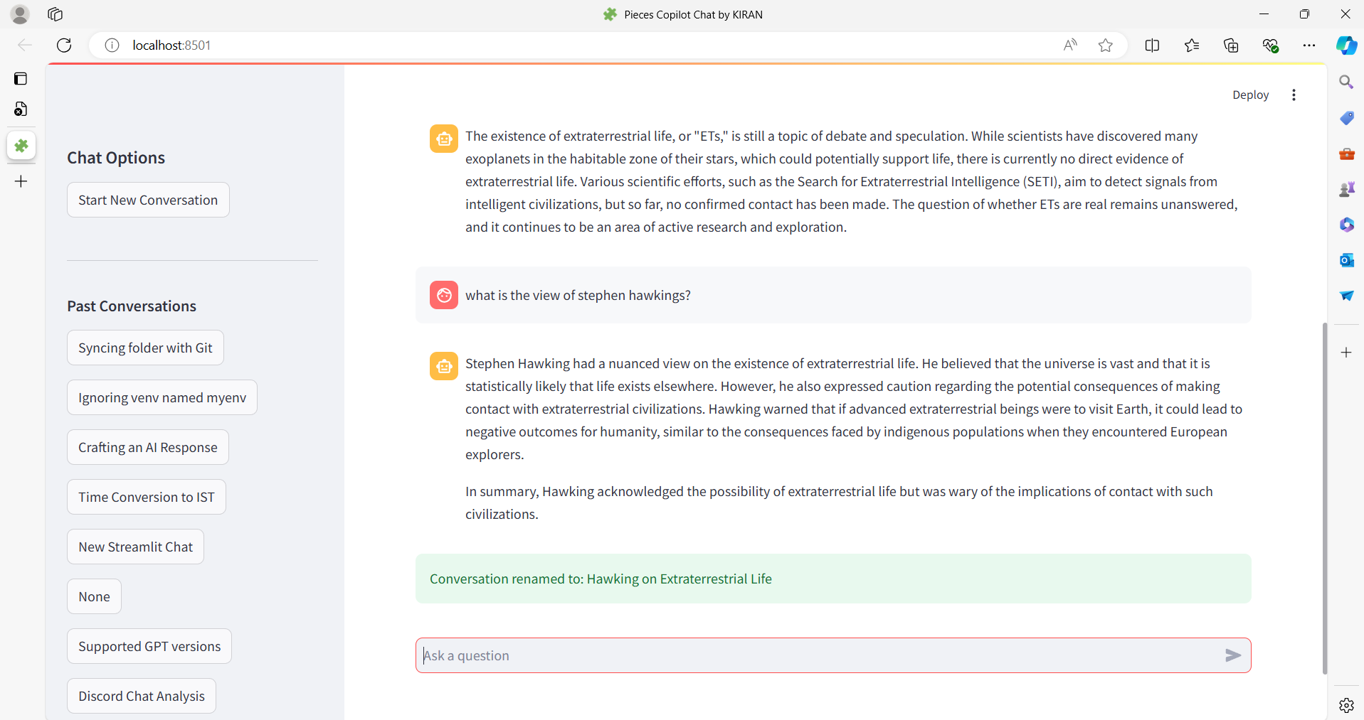The height and width of the screenshot is (720, 1364).
Task: Activate the Read aloud icon
Action: click(x=1070, y=45)
